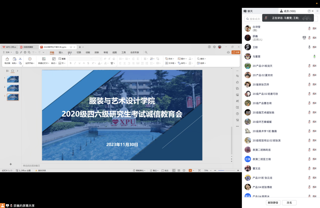This screenshot has height=208, width=320.
Task: Click the 当页开始 slideshow play icon
Action: (30, 59)
